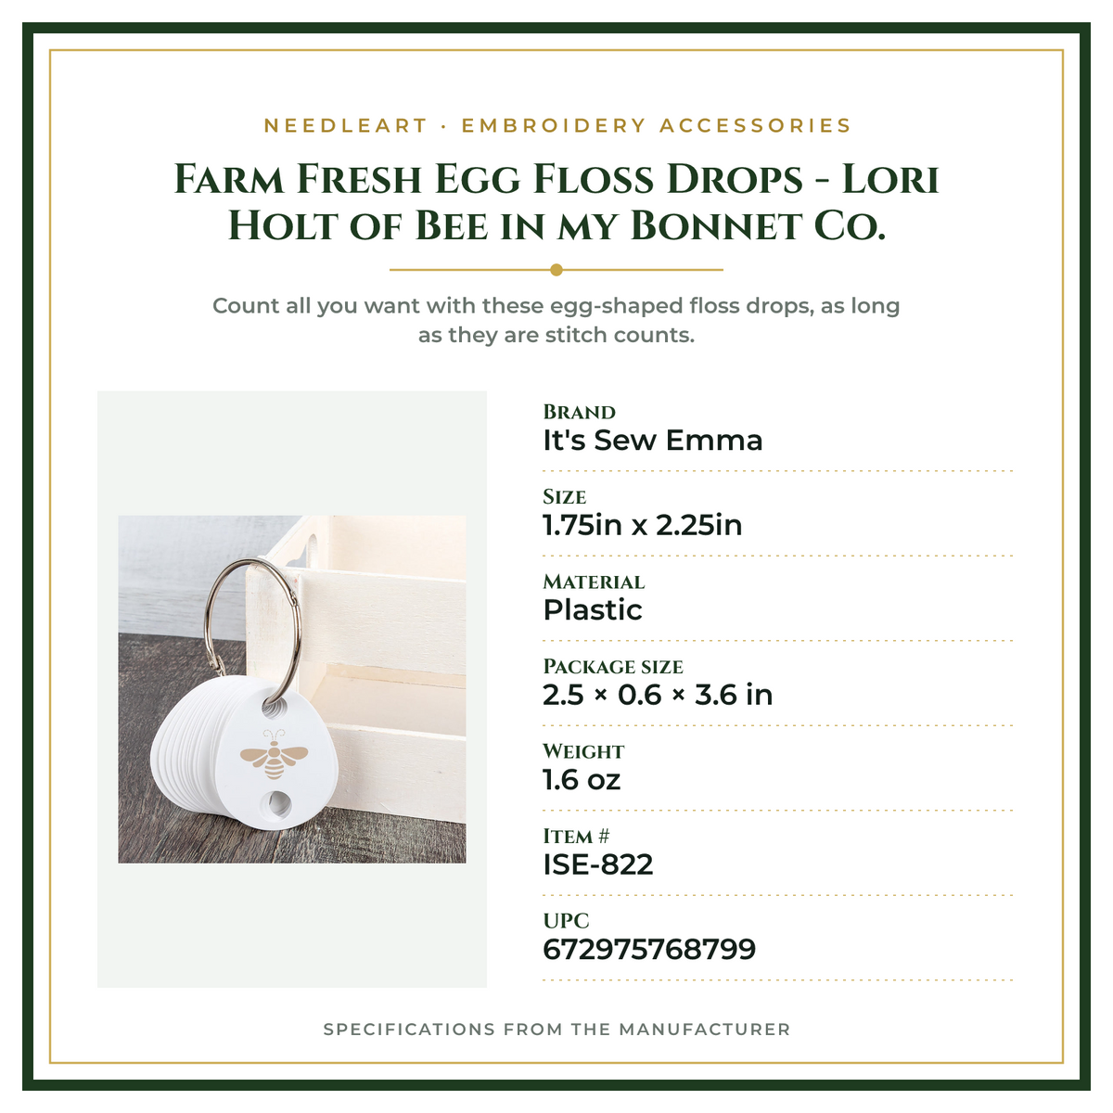
Task: Select the Size value 1.75in x 2.25in
Action: 643,525
